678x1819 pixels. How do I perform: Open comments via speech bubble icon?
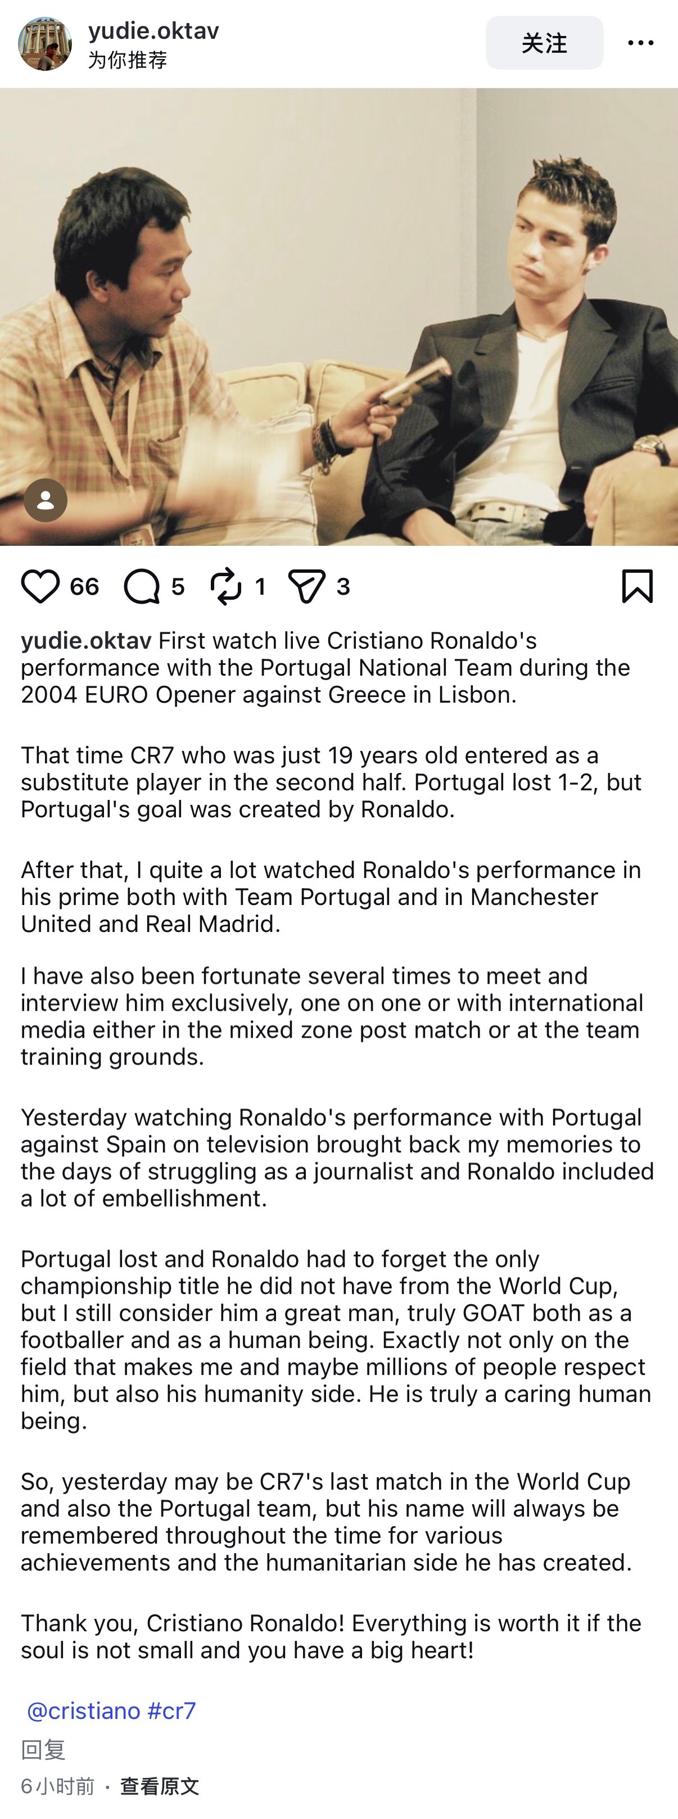(142, 586)
